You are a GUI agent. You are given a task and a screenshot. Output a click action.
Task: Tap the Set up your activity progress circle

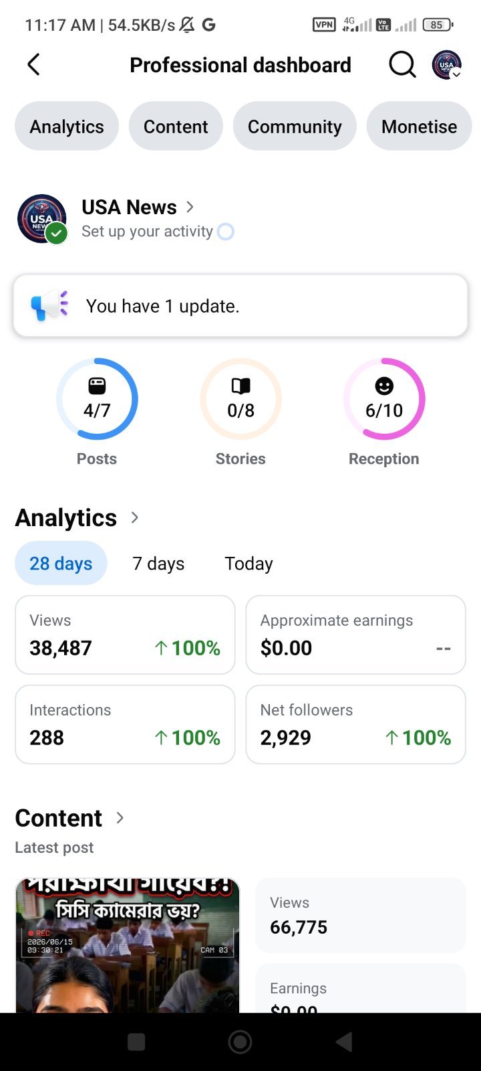click(226, 232)
